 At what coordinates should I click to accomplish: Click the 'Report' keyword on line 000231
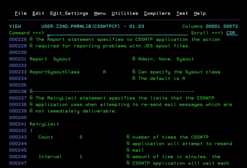coord(38,59)
